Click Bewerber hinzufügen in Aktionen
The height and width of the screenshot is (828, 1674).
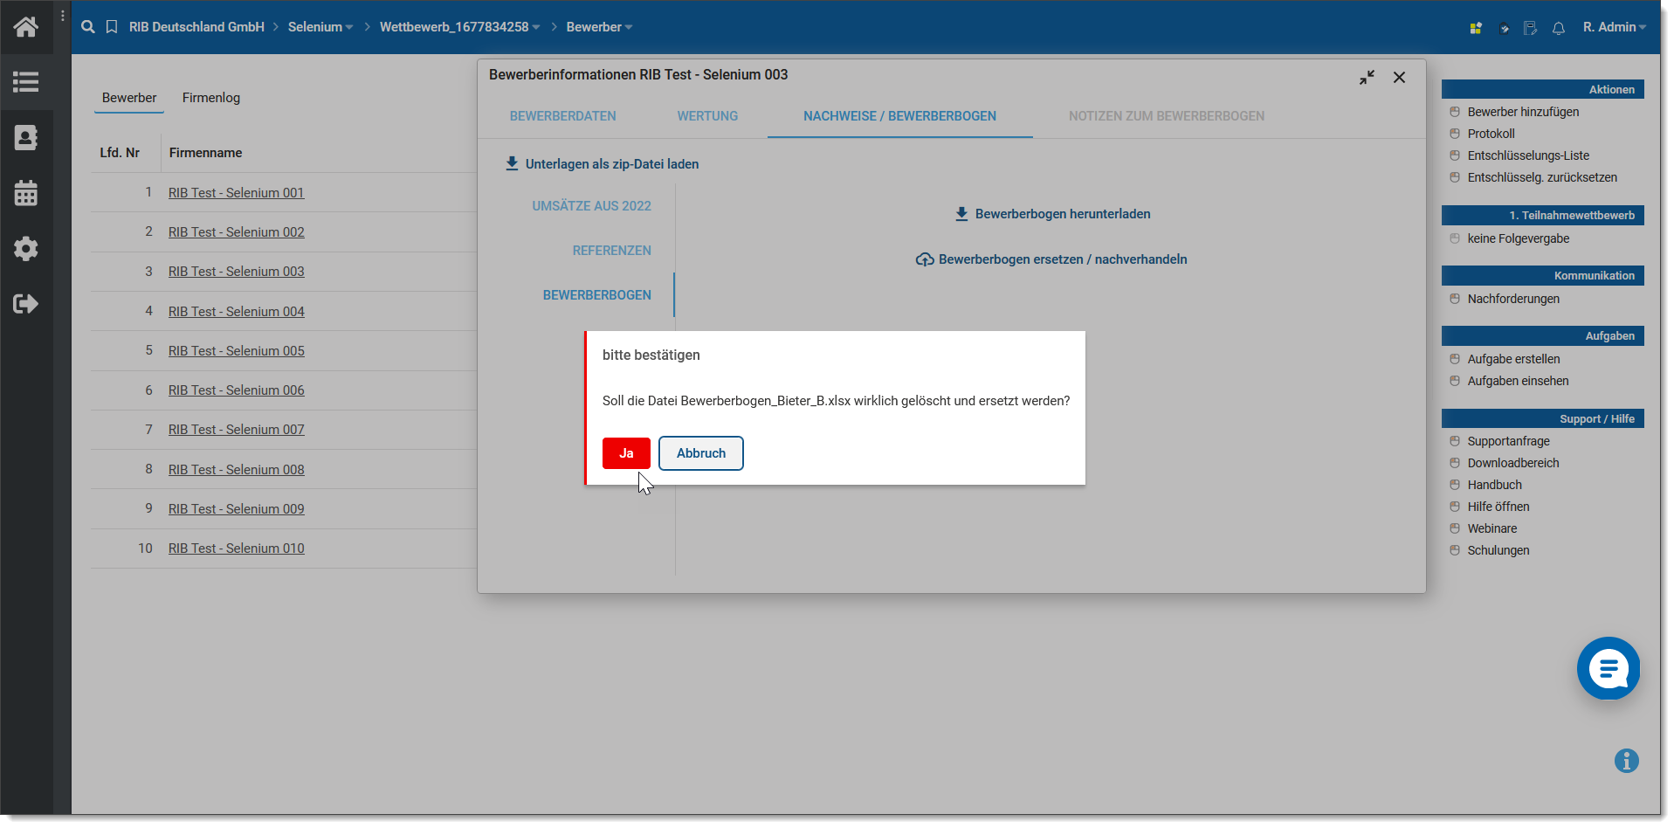tap(1523, 112)
